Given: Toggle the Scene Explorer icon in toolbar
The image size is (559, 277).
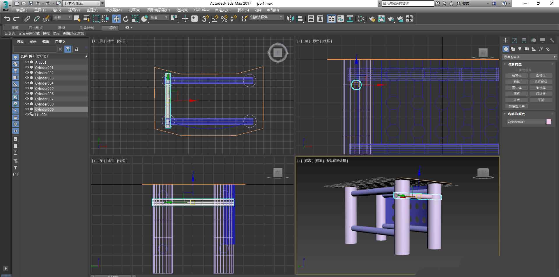Looking at the screenshot, I should point(311,19).
